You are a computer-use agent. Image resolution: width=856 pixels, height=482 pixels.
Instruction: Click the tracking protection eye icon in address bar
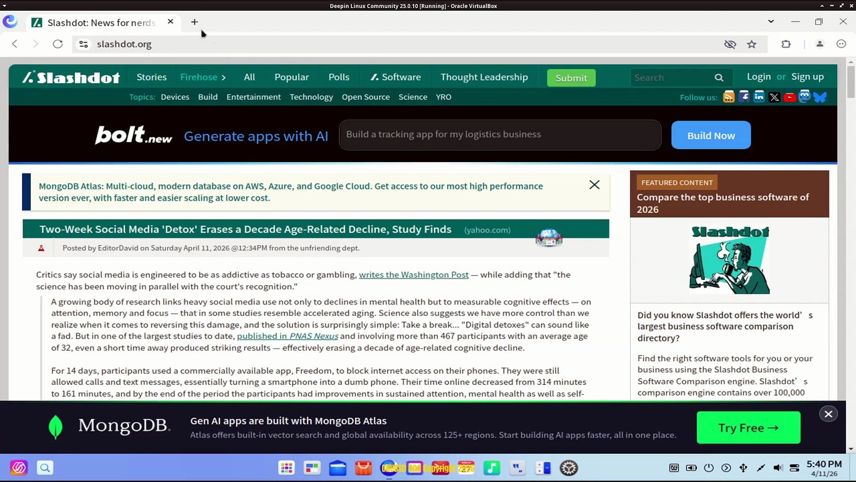(x=730, y=44)
